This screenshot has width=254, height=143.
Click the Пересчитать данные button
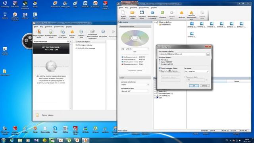pos(135,71)
